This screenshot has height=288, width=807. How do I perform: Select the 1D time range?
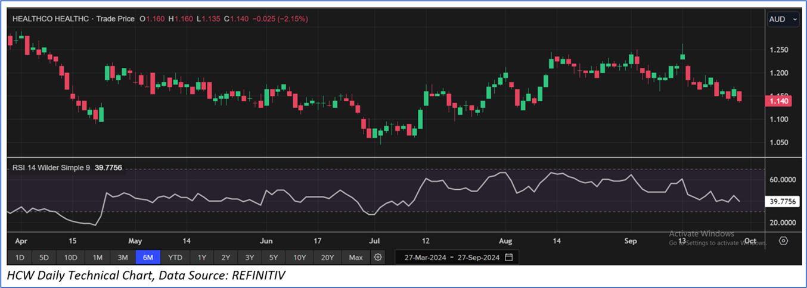(x=20, y=258)
